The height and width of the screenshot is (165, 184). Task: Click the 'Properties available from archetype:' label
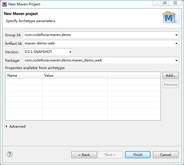point(35,68)
